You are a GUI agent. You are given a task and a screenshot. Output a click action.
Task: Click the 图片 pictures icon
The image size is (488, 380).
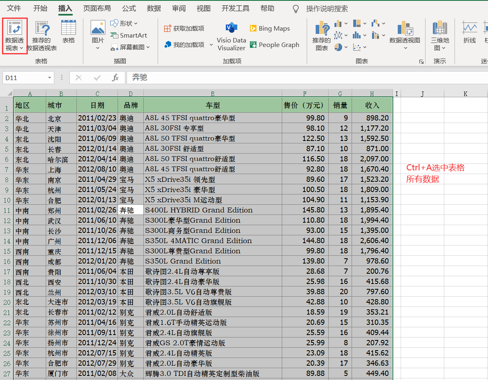(x=98, y=28)
